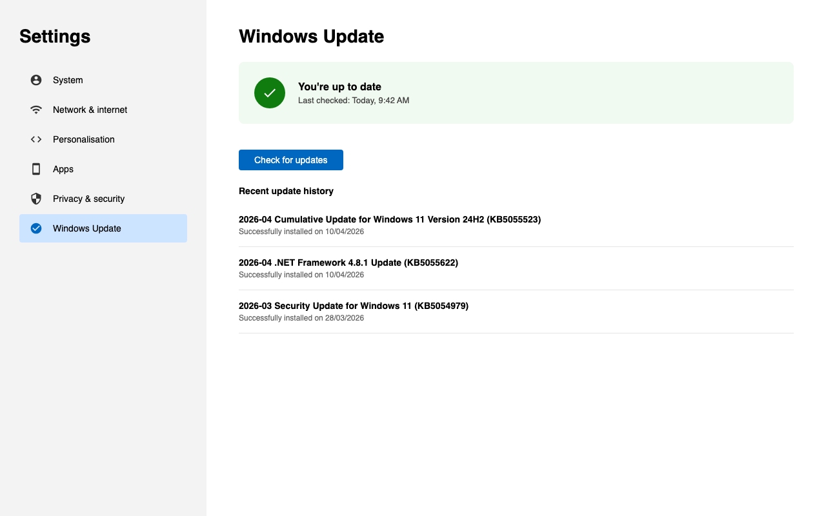The image size is (826, 516).
Task: Click the blue checkmark icon beside Windows Update
Action: click(36, 228)
